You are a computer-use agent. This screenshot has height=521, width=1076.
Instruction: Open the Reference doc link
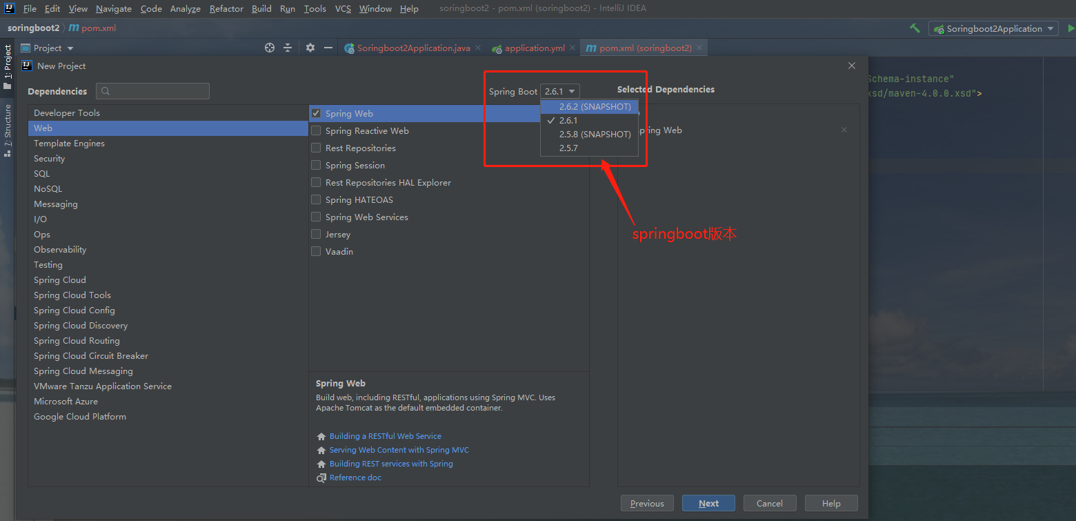click(x=355, y=478)
